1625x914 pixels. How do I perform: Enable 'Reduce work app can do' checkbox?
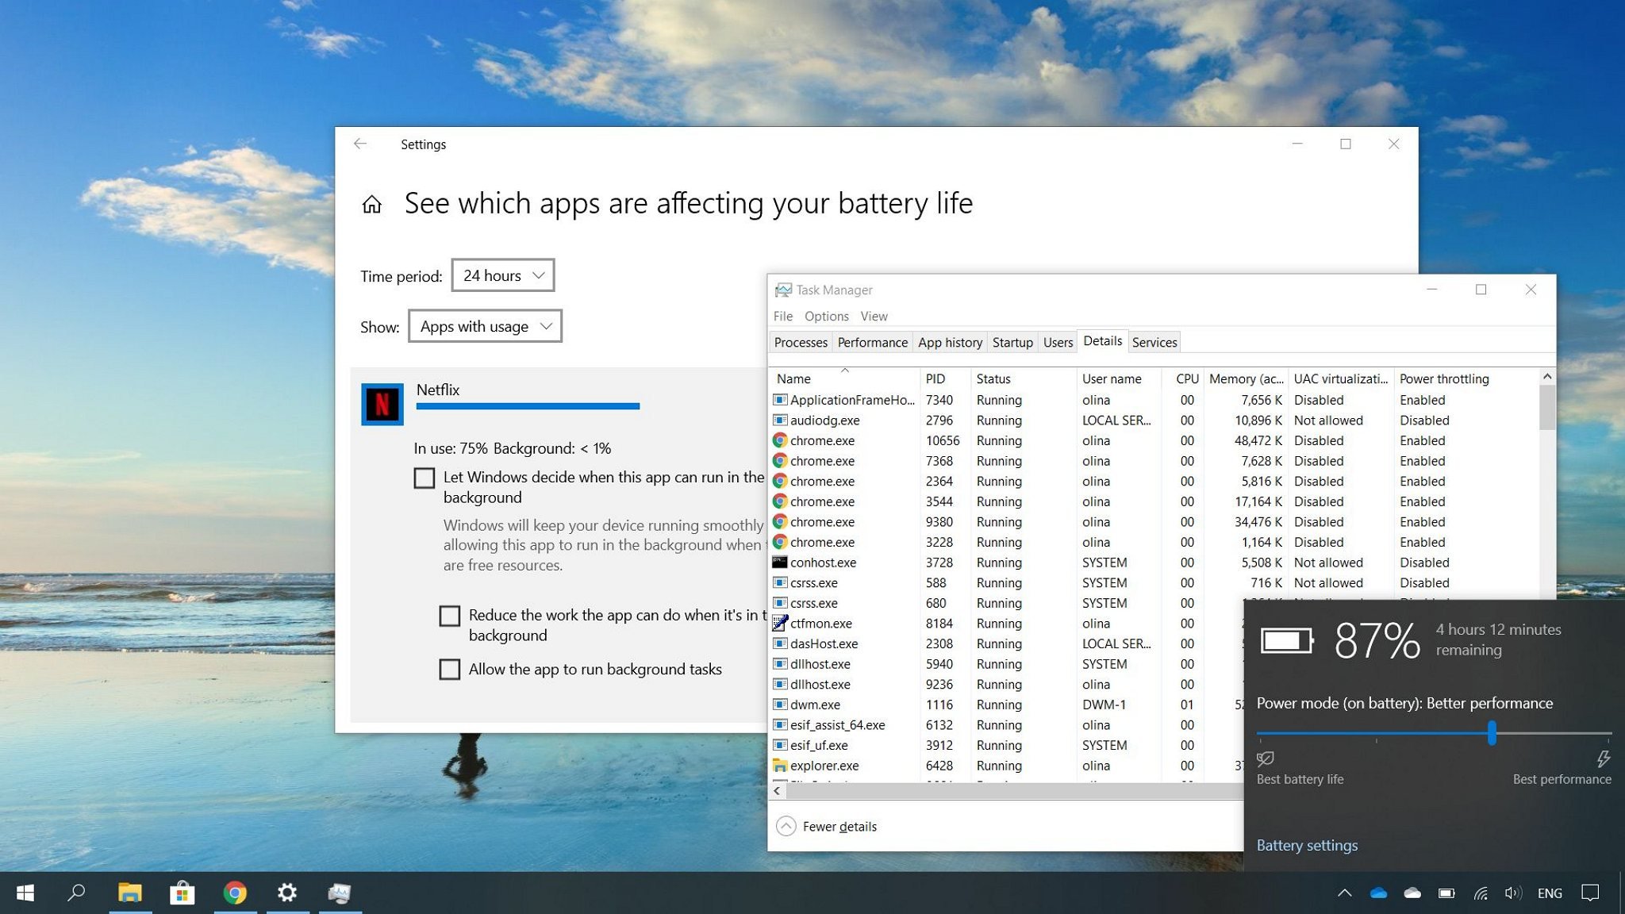pyautogui.click(x=448, y=614)
